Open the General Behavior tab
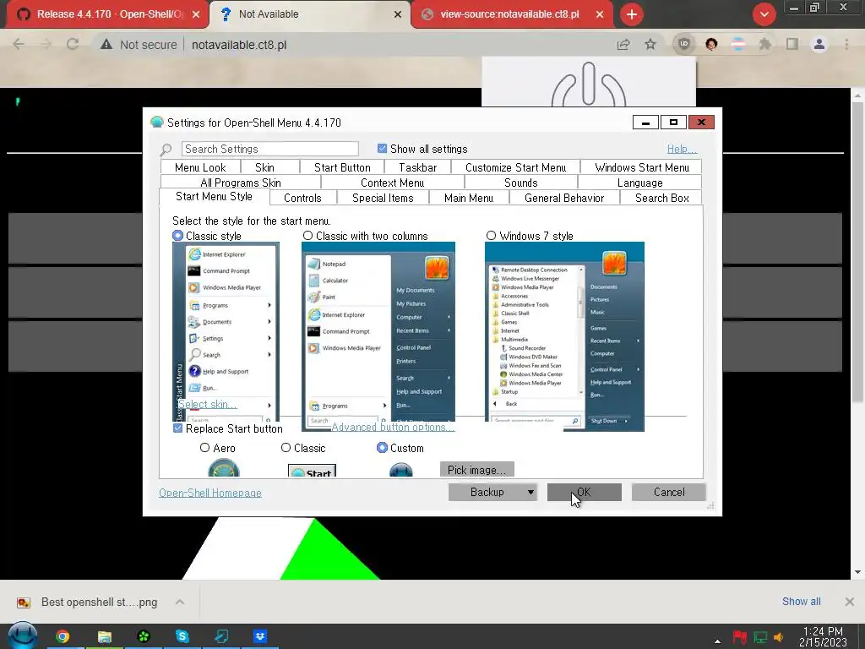The height and width of the screenshot is (649, 865). coord(564,198)
